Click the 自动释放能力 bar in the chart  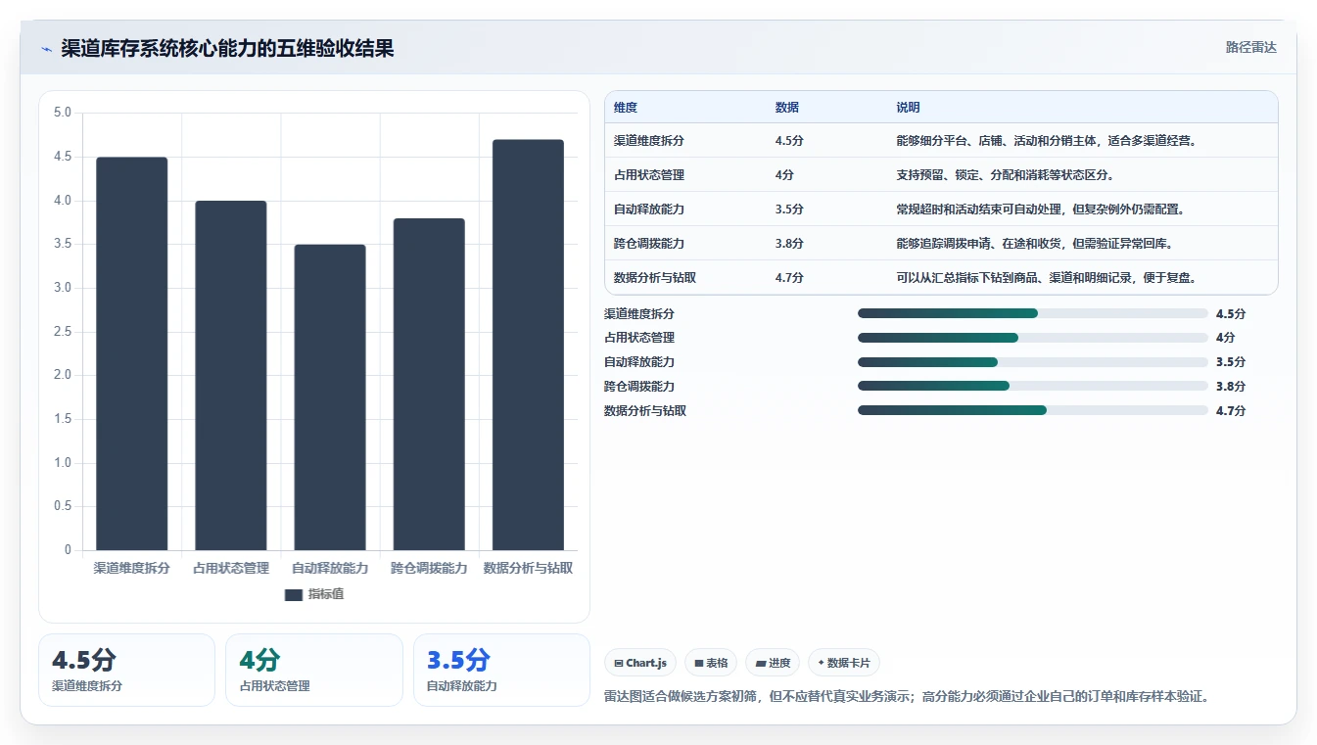[x=330, y=397]
